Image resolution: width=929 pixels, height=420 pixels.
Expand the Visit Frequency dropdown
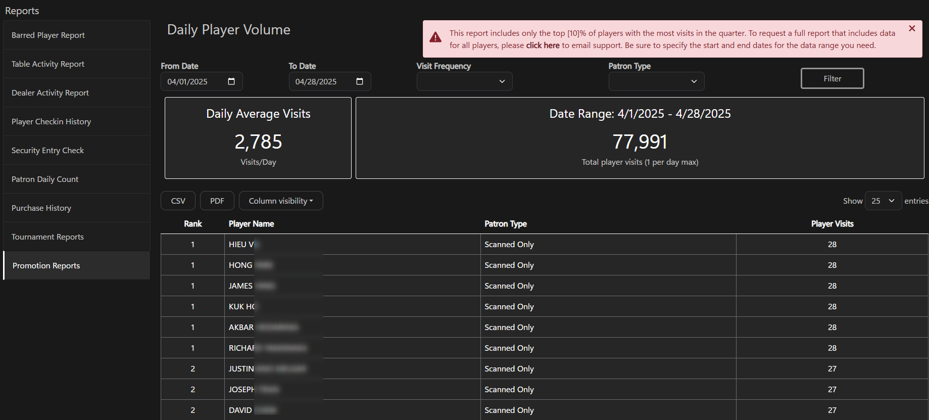(x=464, y=81)
